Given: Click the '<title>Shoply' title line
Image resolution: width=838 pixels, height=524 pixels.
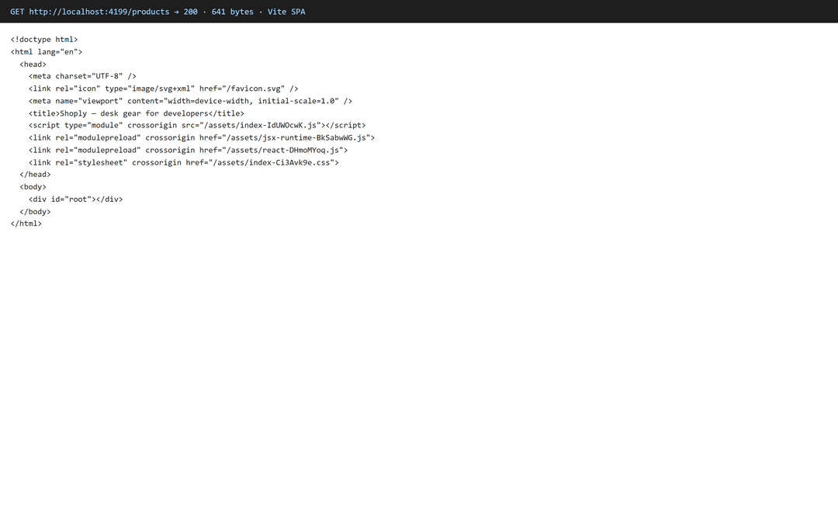Looking at the screenshot, I should [x=137, y=113].
